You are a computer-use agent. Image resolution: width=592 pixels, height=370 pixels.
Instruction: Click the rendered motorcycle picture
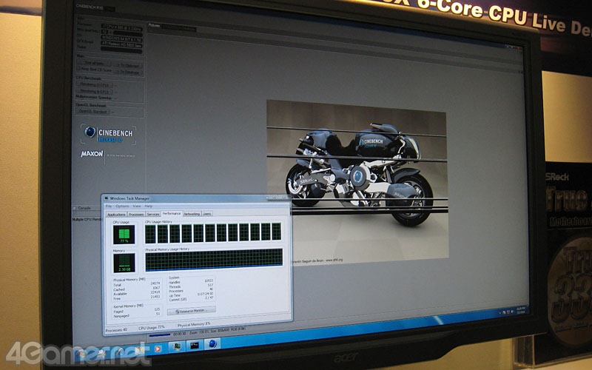[x=357, y=182]
